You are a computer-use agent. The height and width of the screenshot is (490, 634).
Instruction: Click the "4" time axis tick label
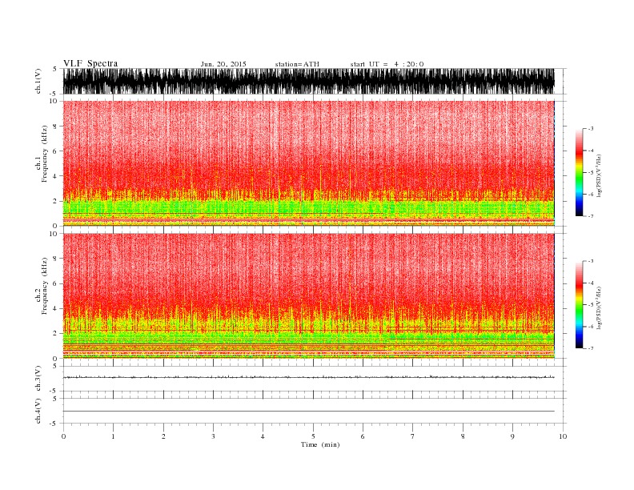(x=263, y=436)
